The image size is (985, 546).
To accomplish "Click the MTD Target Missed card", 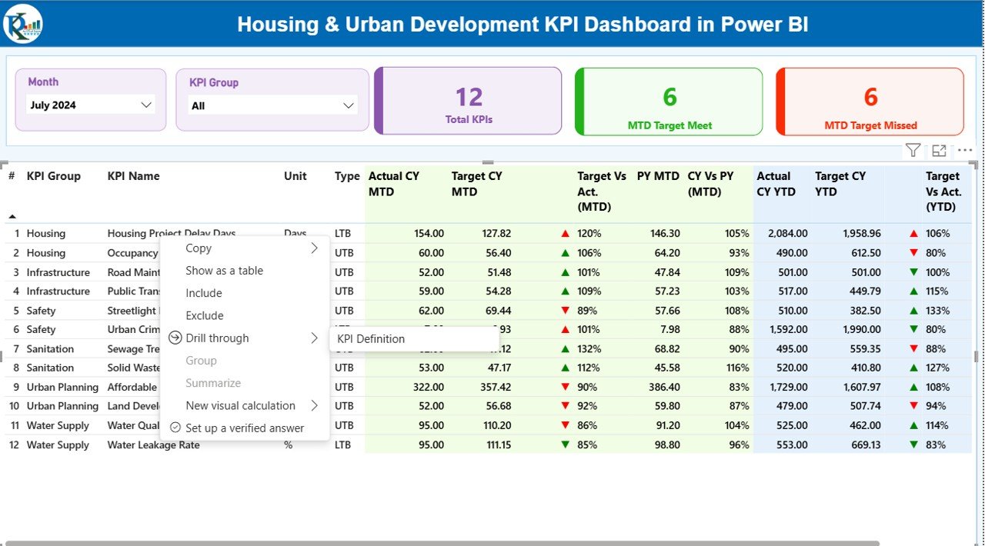I will (870, 101).
